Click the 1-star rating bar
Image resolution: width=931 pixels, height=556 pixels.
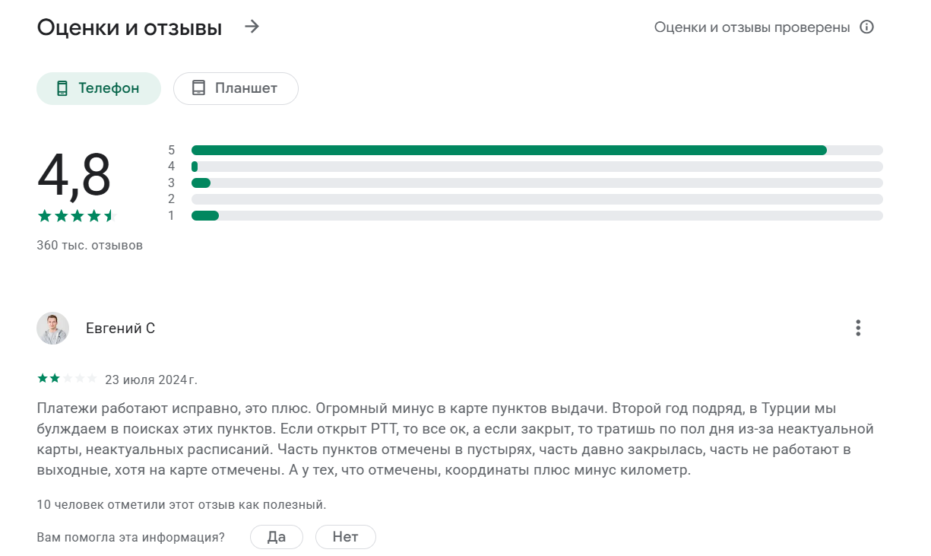click(x=537, y=215)
